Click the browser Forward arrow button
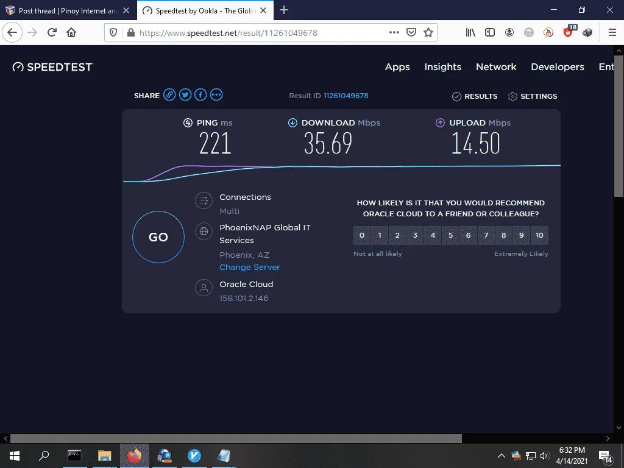624x468 pixels. (x=32, y=32)
